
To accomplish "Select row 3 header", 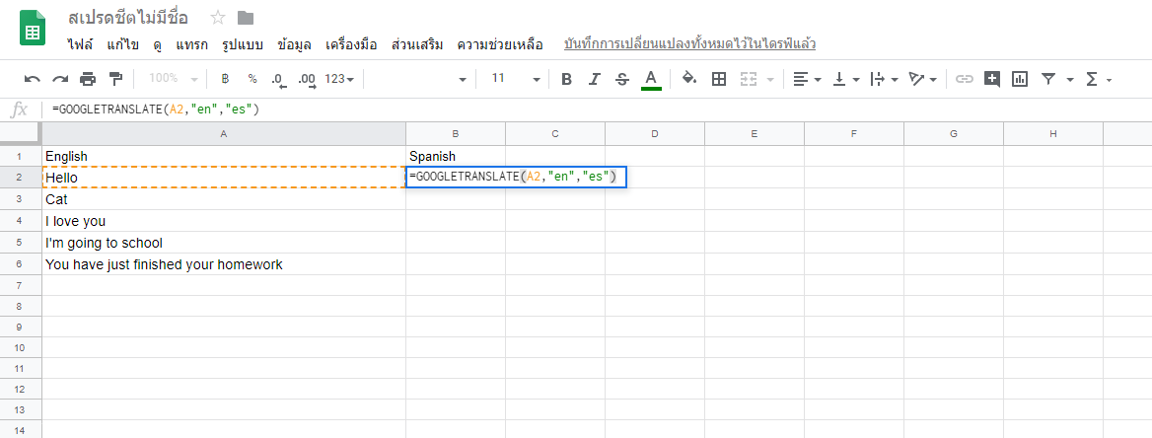I will coord(21,199).
